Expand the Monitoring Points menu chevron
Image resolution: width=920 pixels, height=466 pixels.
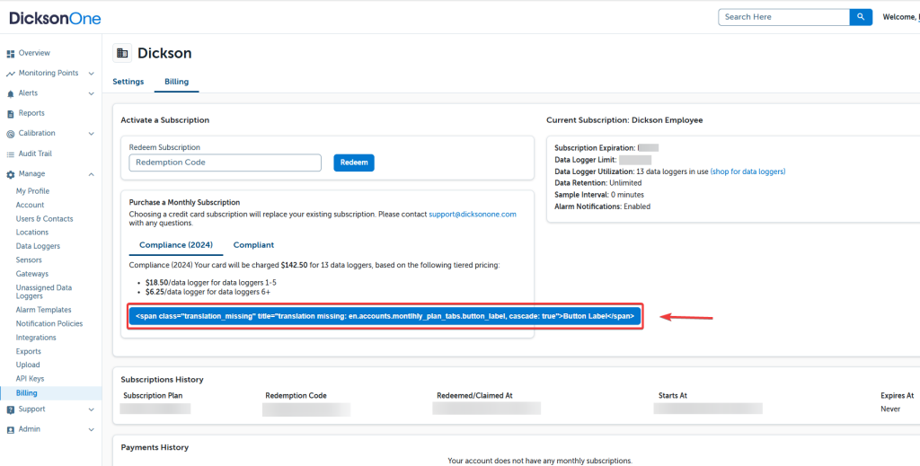point(92,74)
